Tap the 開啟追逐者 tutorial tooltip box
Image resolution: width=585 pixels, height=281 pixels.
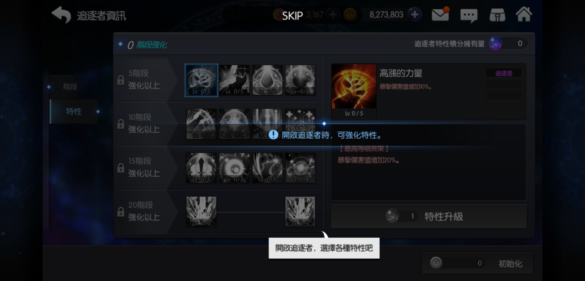pos(324,248)
